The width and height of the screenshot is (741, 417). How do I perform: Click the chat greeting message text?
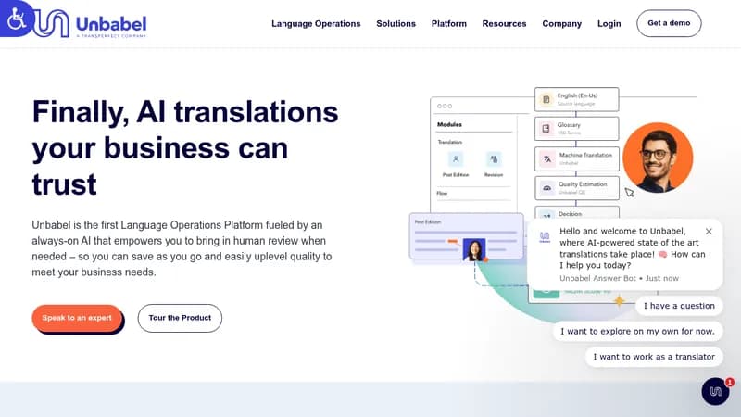click(633, 248)
